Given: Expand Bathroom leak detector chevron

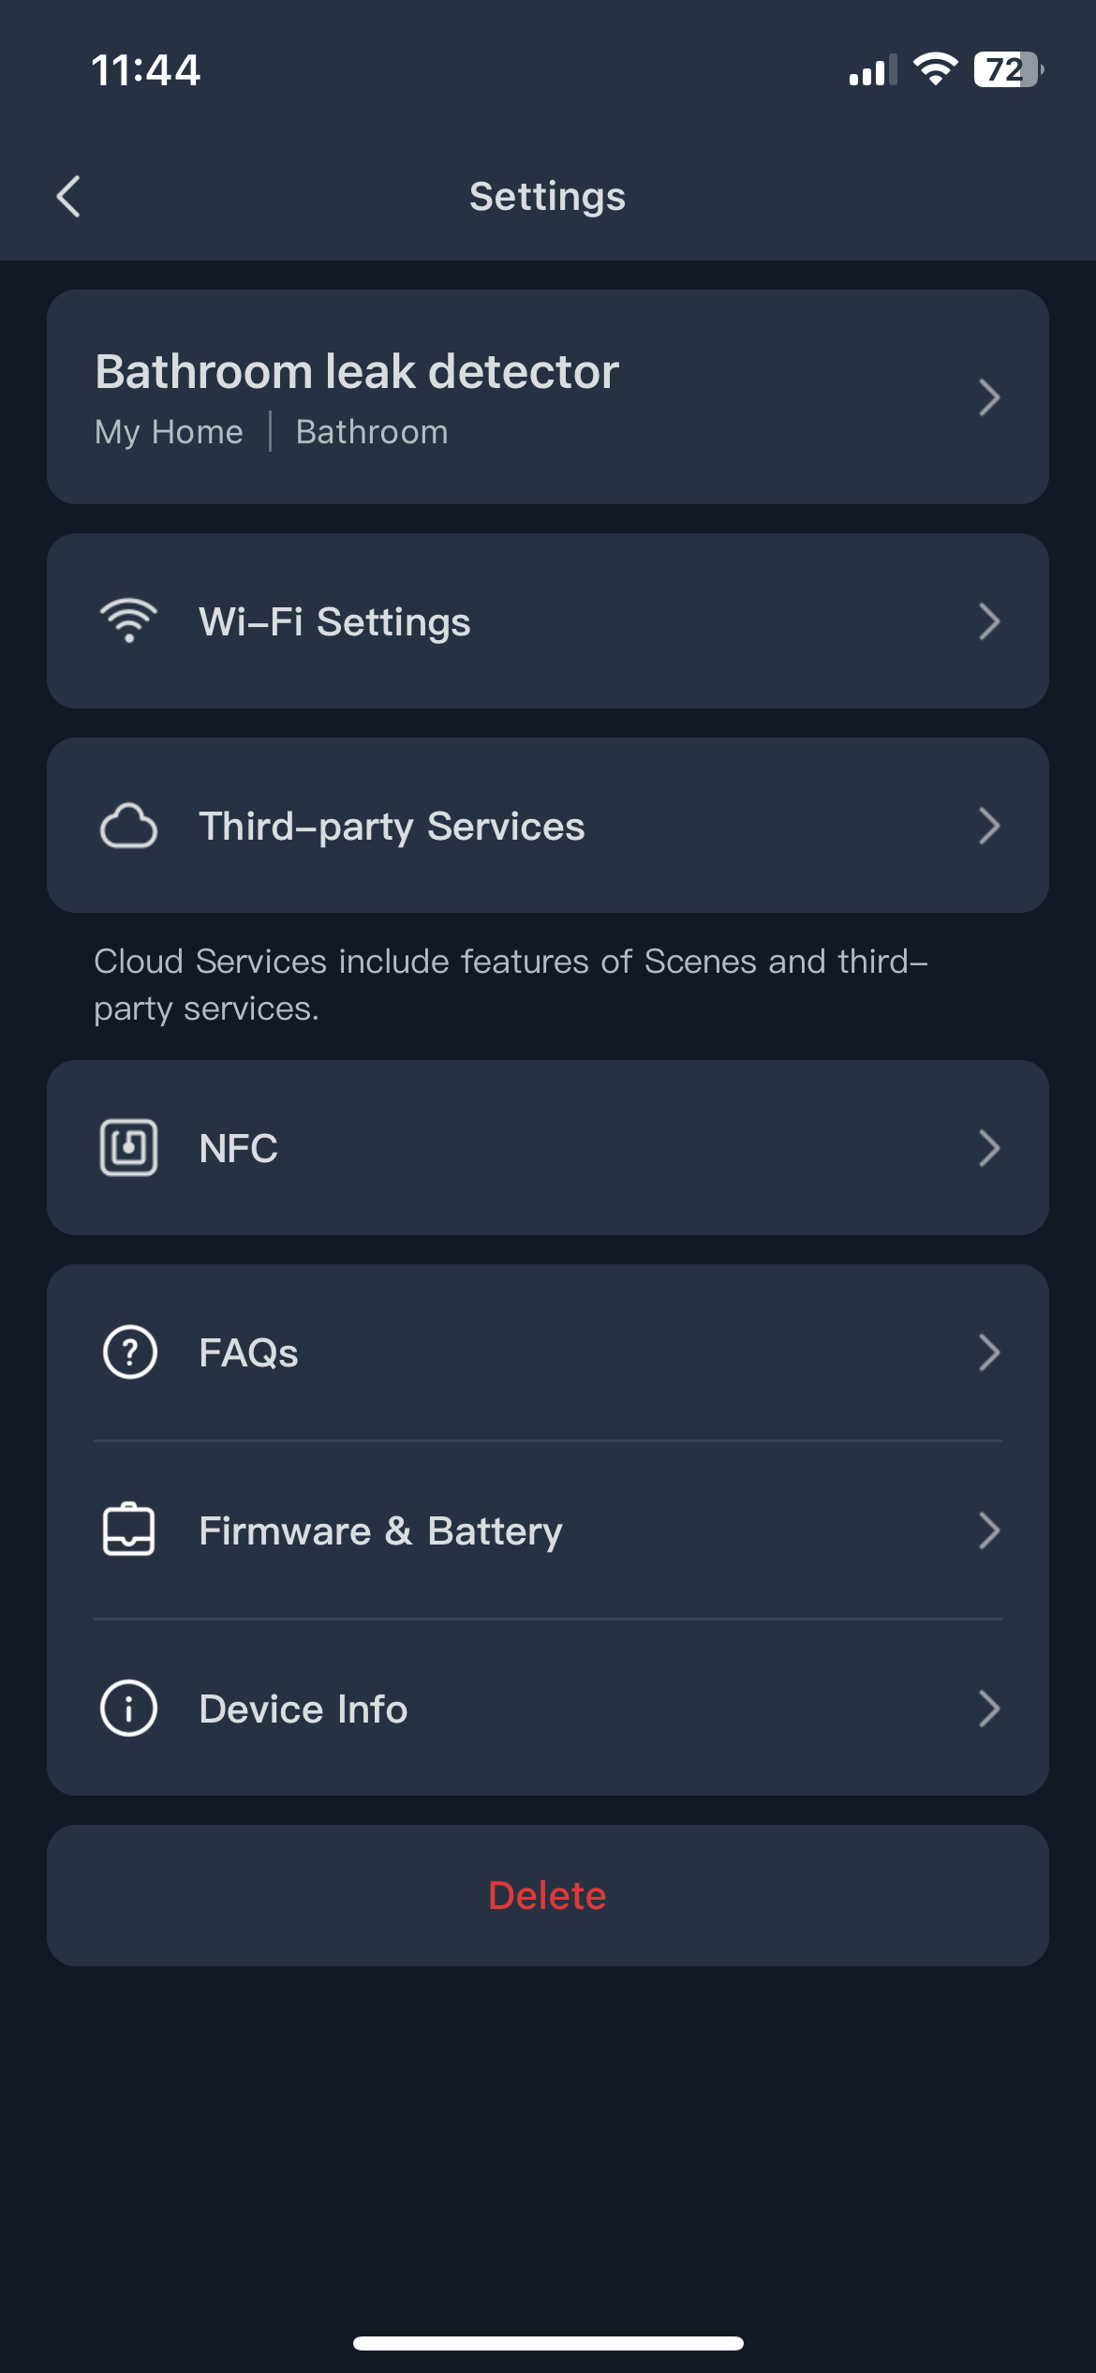Looking at the screenshot, I should coord(989,397).
